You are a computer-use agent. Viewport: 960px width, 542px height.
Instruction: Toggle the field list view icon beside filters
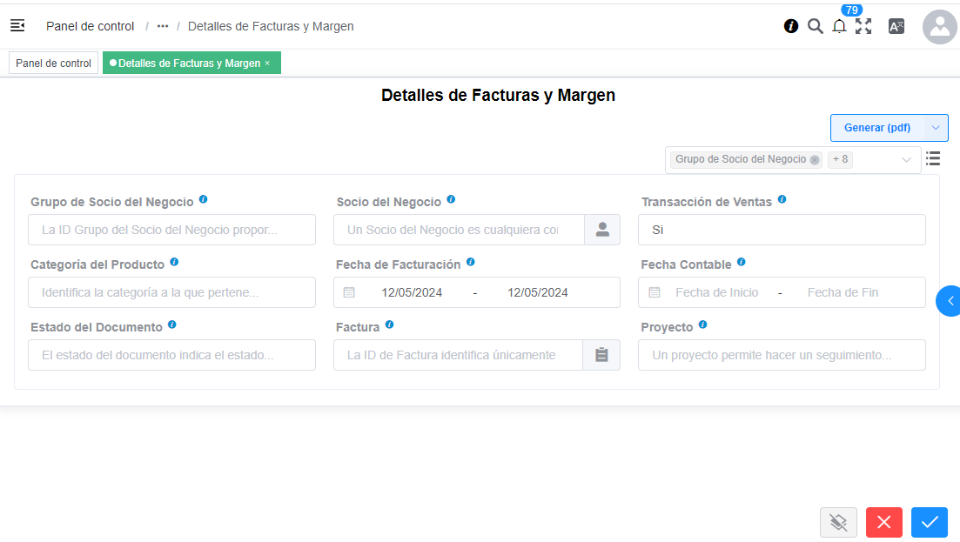933,158
